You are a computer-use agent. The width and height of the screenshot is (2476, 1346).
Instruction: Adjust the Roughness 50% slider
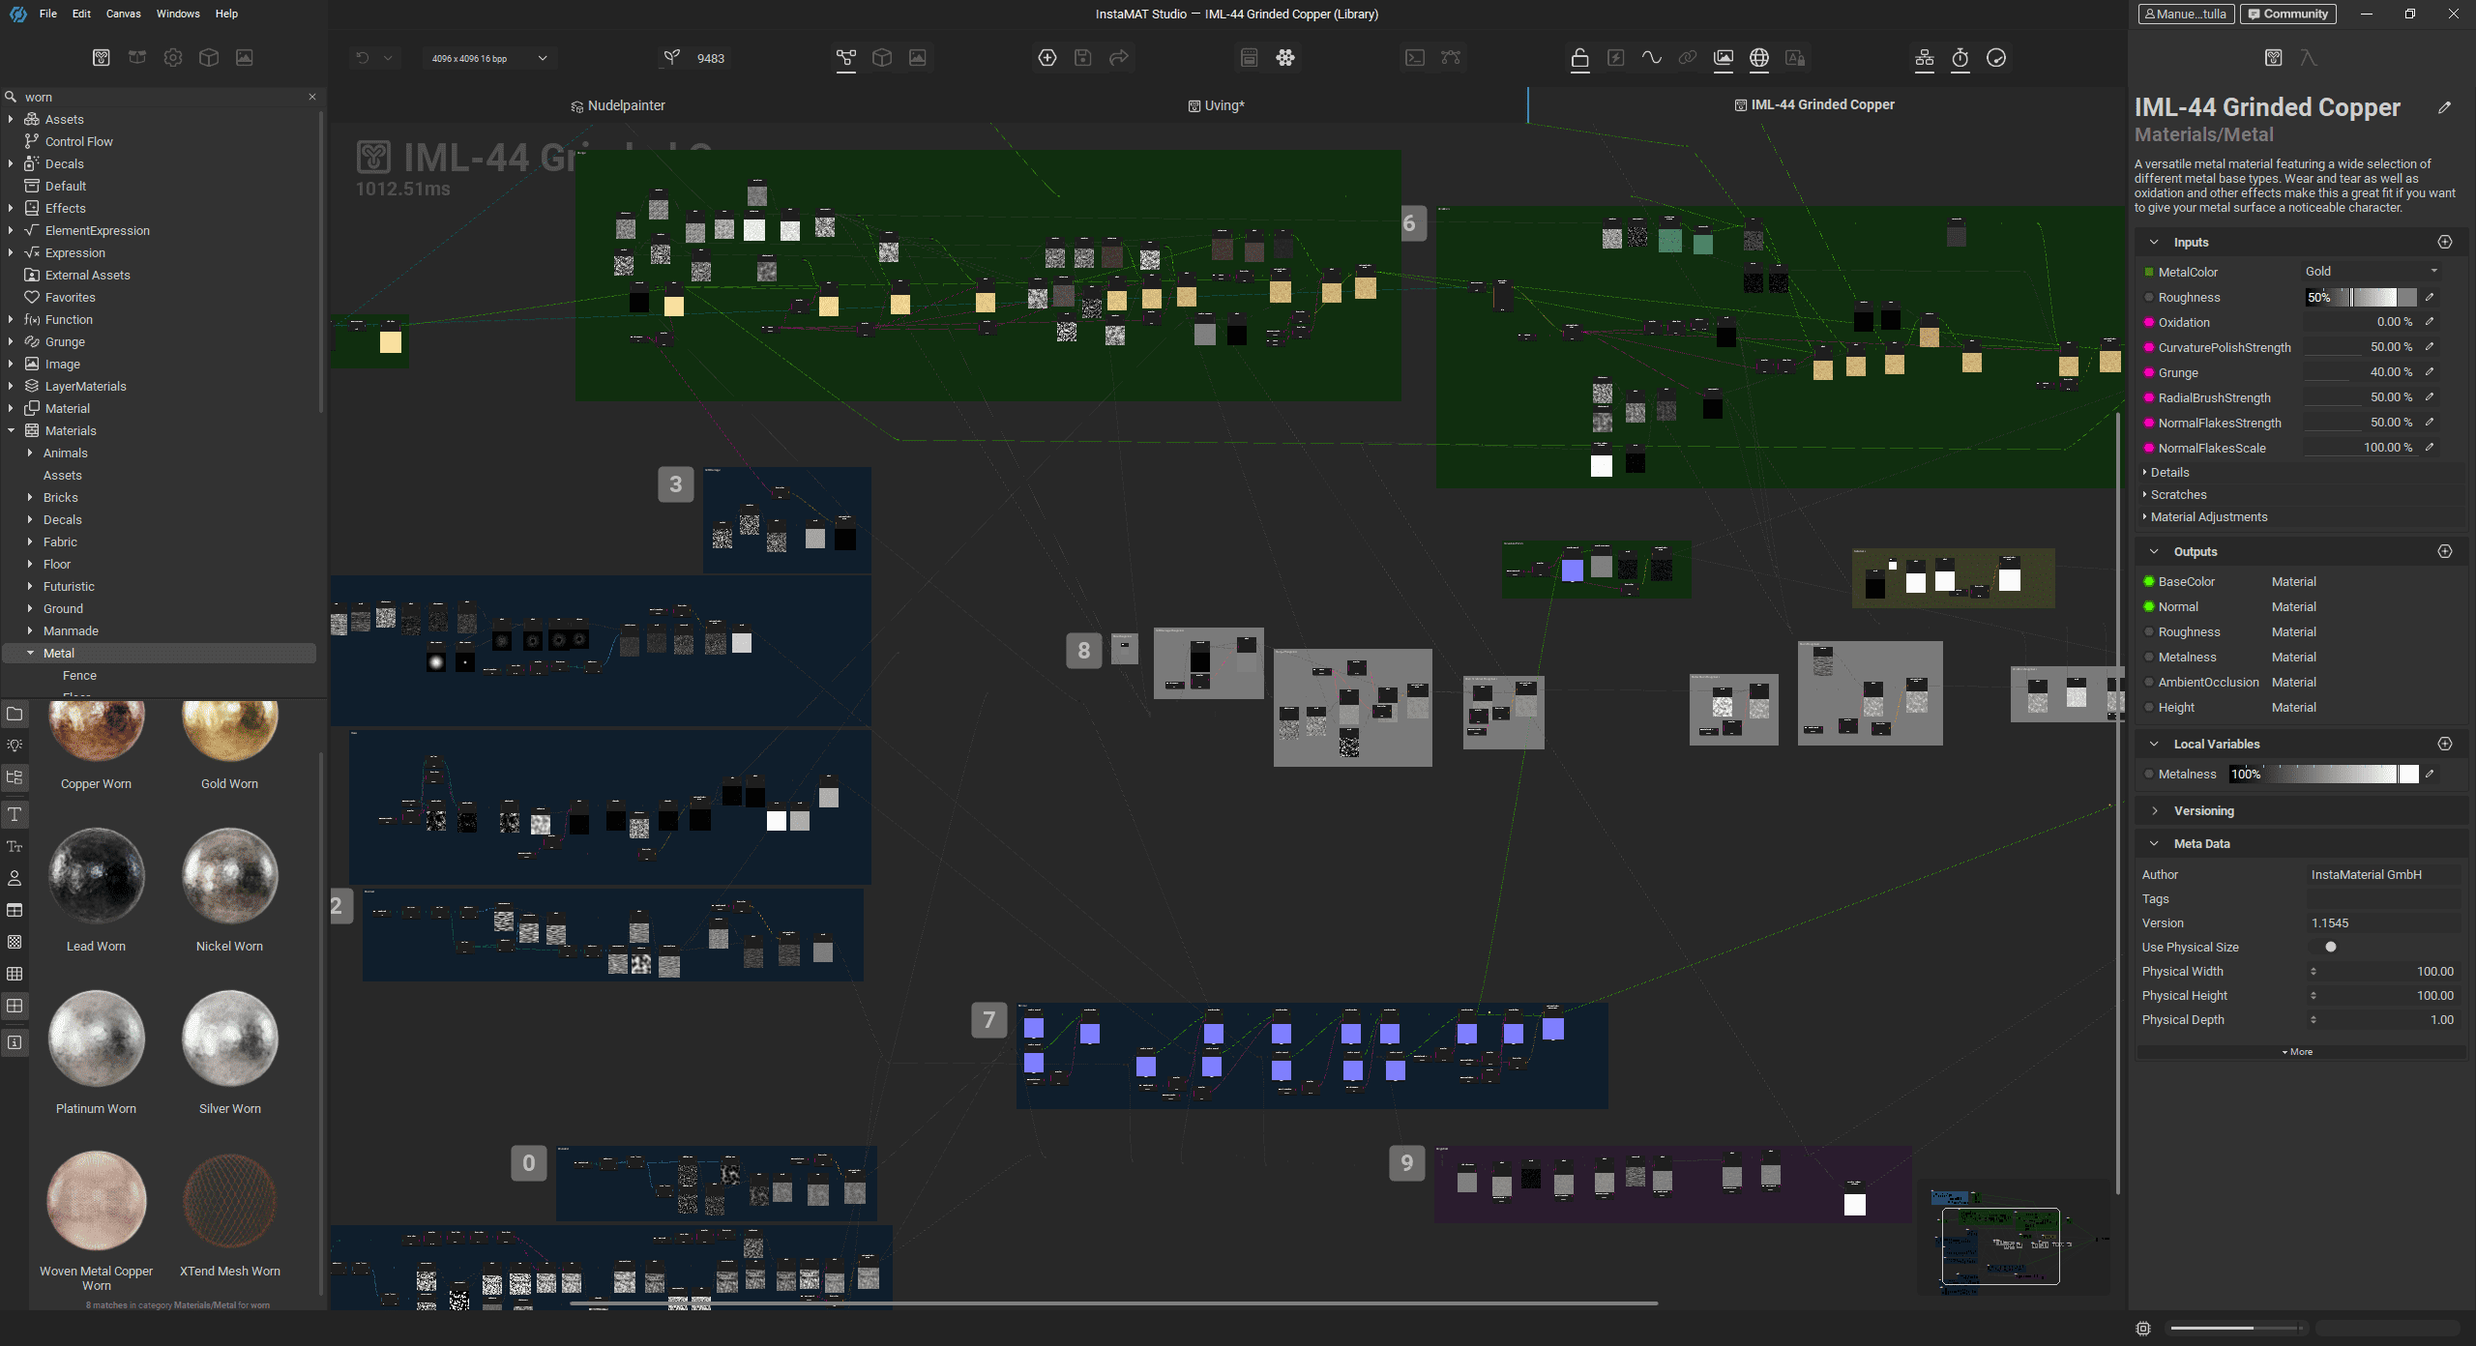2360,297
